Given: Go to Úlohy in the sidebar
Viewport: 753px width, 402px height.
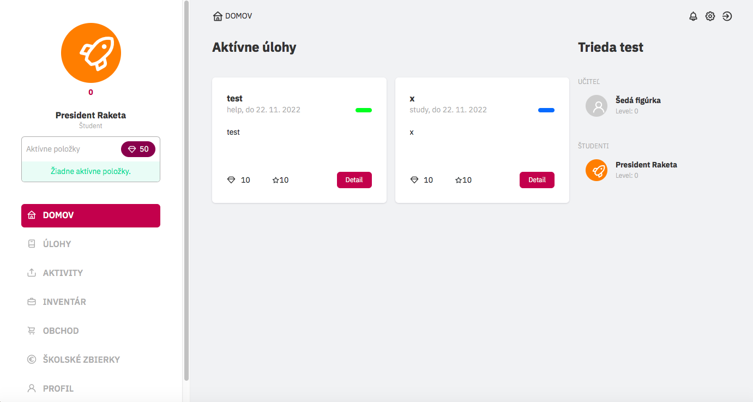Looking at the screenshot, I should [x=57, y=244].
